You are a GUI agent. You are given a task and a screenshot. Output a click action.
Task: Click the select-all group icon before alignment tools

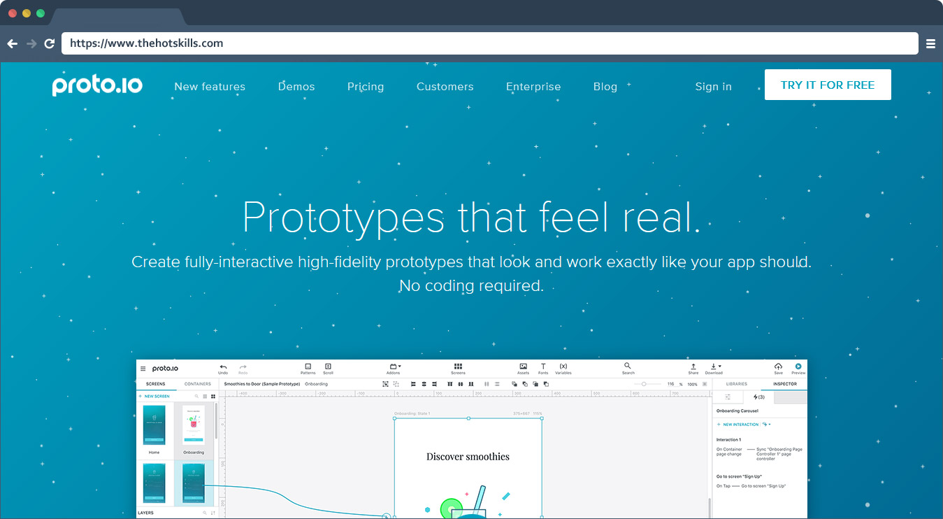[385, 384]
